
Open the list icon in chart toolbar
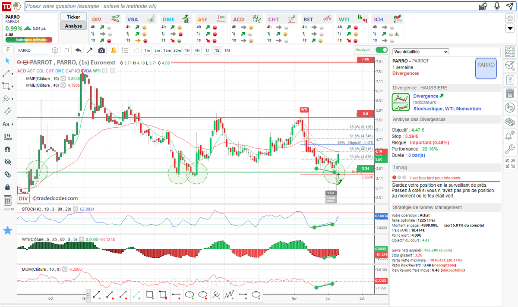pyautogui.click(x=125, y=50)
